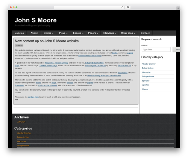The height and width of the screenshot is (159, 188).
Task: Open the 100 Poems book link
Action: (x=123, y=73)
